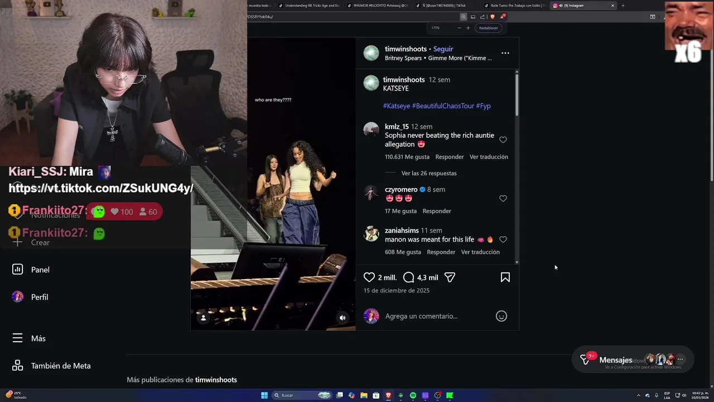This screenshot has height=402, width=714.
Task: Mute the video with the speaker icon
Action: click(x=342, y=318)
